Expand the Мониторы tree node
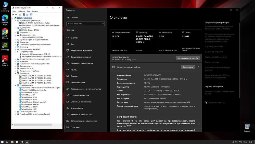The image size is (255, 144). pyautogui.click(x=16, y=61)
